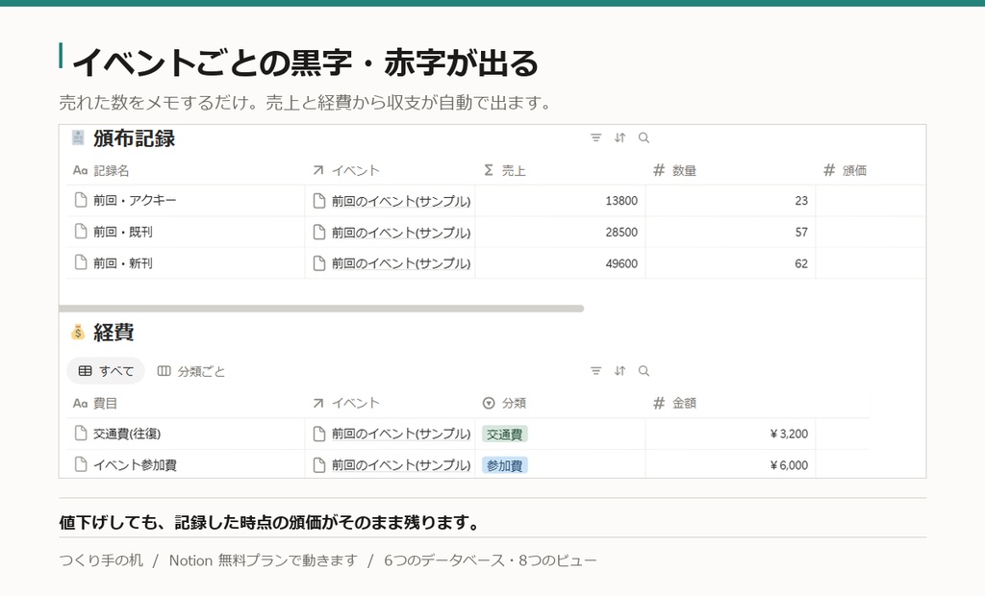
Task: Click the 経費 database title
Action: tap(114, 333)
